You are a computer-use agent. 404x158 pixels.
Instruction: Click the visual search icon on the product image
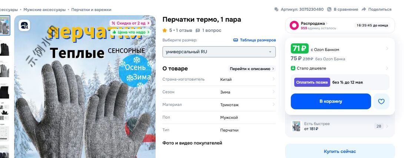click(x=24, y=25)
